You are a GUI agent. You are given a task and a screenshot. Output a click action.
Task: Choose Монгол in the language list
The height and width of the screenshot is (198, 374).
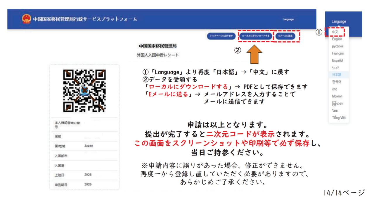(337, 97)
